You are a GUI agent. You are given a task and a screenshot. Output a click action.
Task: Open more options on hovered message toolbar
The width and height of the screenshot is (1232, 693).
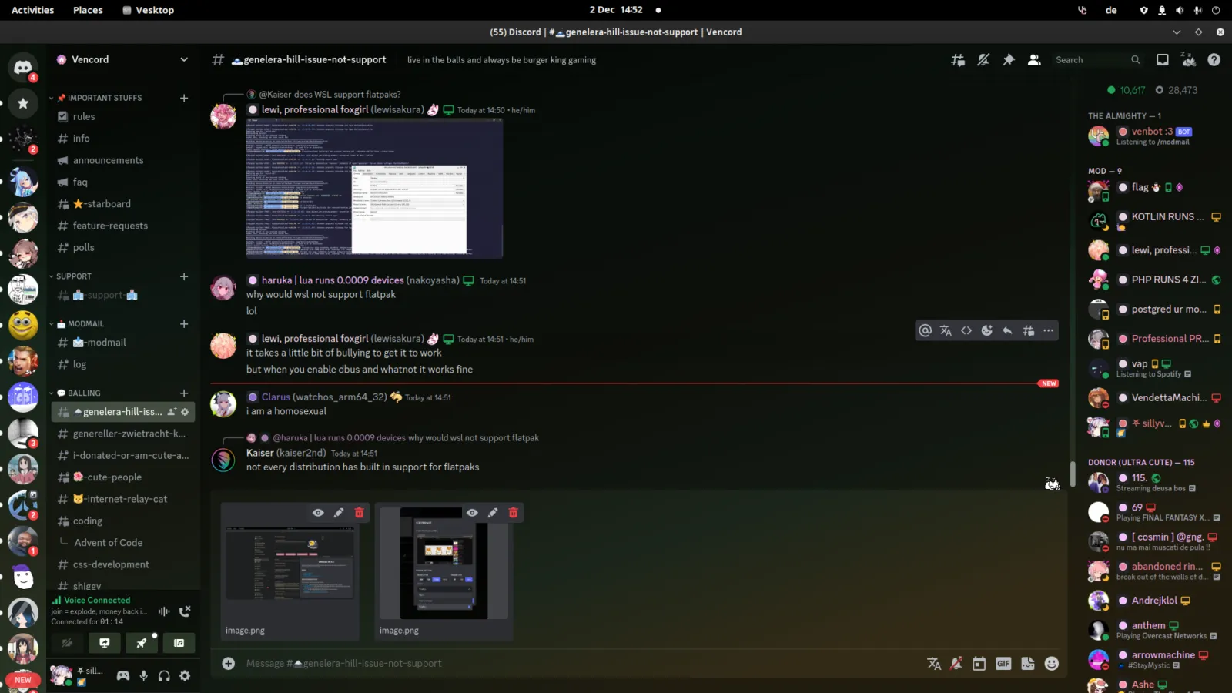pos(1049,331)
